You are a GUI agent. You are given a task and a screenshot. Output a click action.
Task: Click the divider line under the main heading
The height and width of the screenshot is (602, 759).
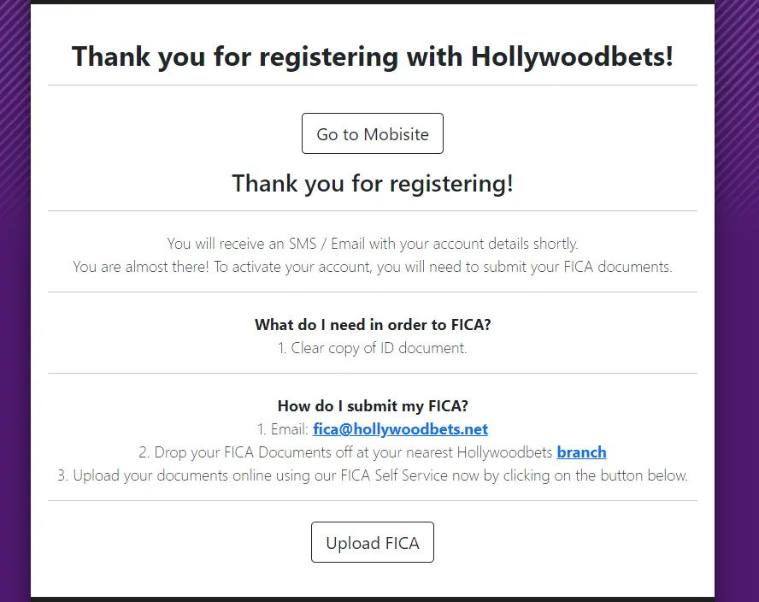pyautogui.click(x=373, y=86)
